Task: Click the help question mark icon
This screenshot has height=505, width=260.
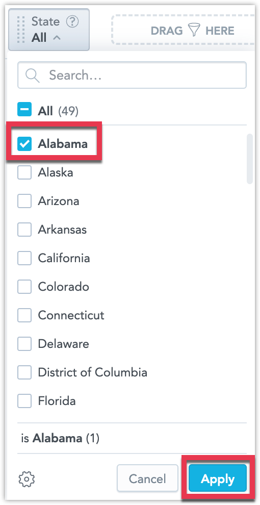Action: (72, 22)
